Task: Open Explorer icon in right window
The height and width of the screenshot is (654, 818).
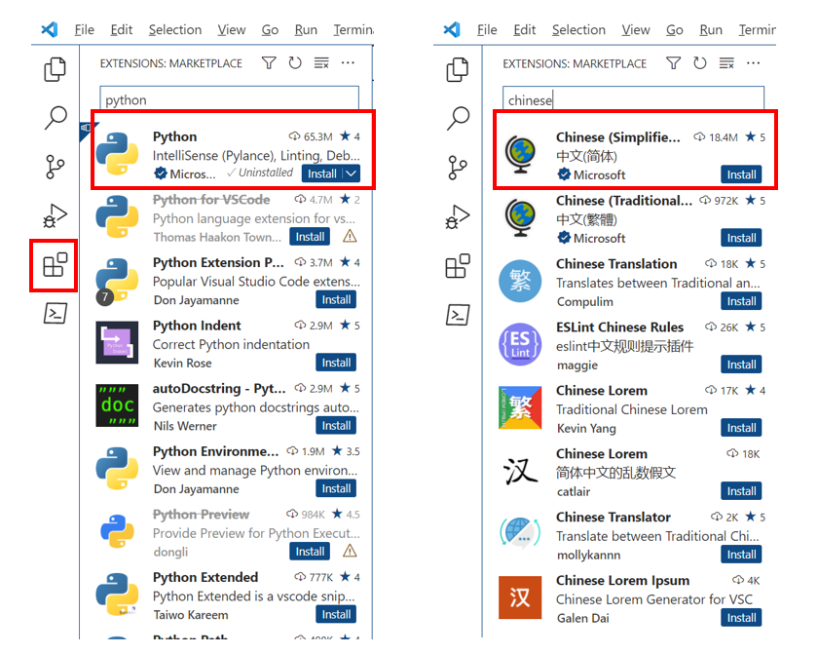Action: pos(458,69)
